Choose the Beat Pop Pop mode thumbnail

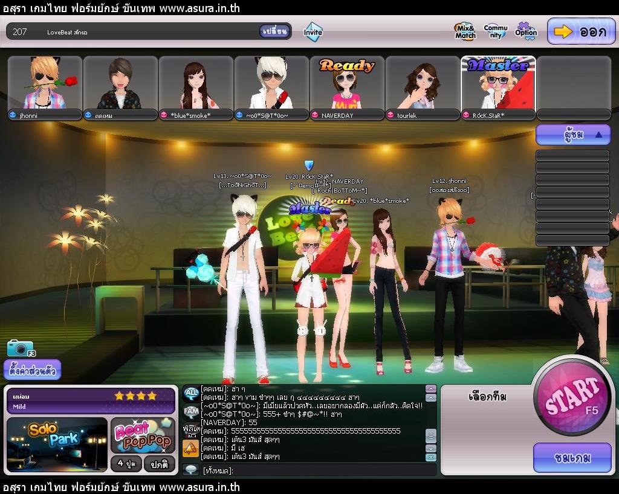coord(143,435)
